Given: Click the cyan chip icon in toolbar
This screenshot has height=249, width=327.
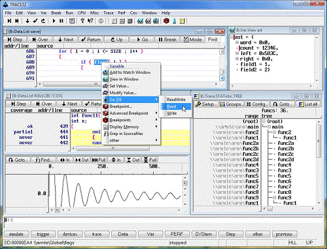Looking at the screenshot, I should pos(175,21).
